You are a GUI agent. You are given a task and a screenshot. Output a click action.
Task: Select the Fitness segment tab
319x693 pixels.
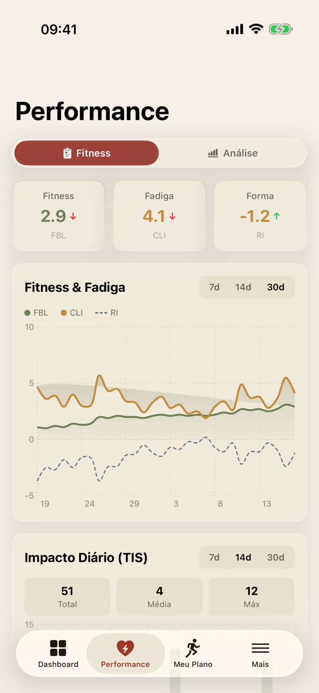86,153
